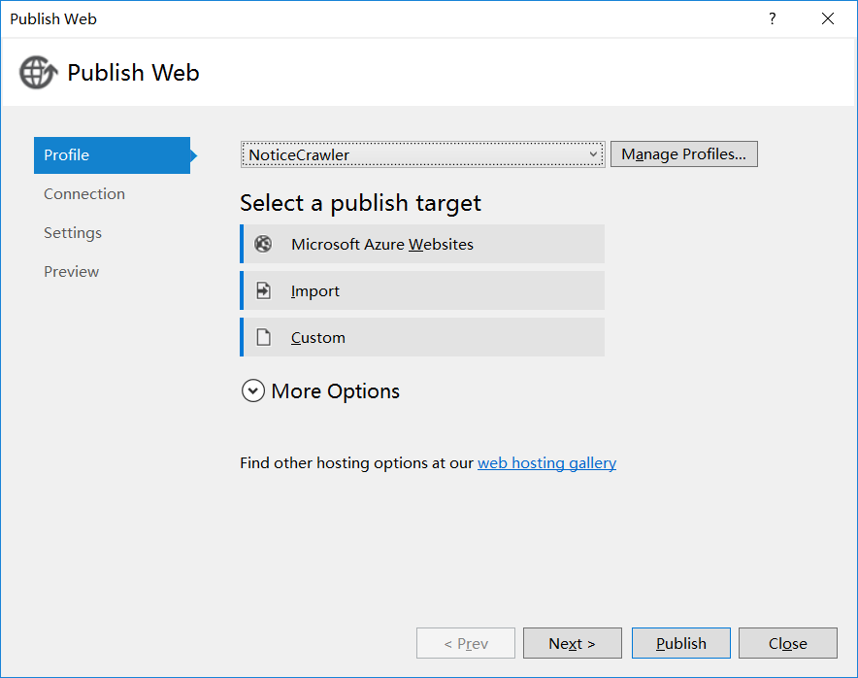This screenshot has width=858, height=678.
Task: Select the Profile step in sidebar
Action: 112,155
